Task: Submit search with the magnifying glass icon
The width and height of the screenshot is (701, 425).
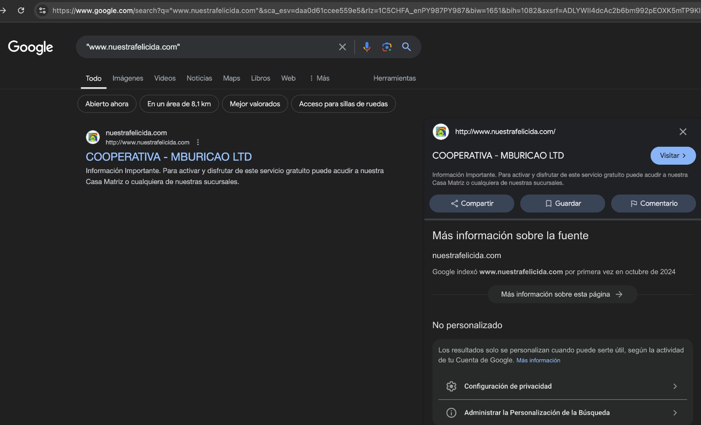Action: coord(407,47)
